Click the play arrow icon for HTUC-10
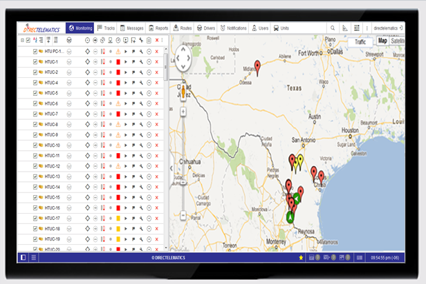The width and height of the screenshot is (426, 284). click(x=125, y=145)
